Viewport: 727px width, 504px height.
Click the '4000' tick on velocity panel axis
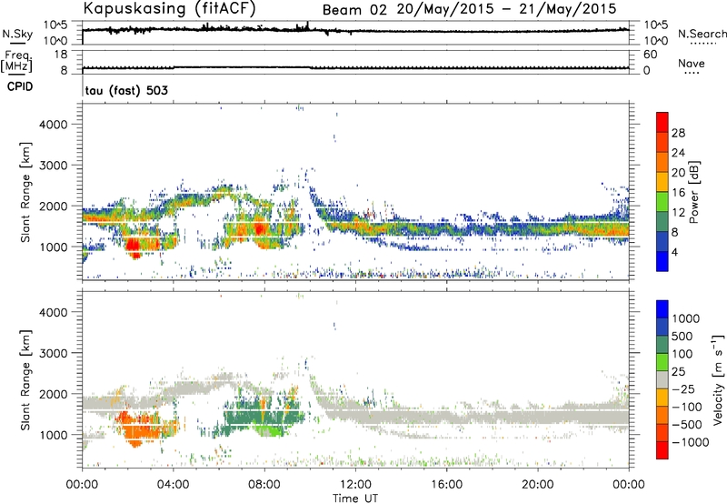(54, 312)
